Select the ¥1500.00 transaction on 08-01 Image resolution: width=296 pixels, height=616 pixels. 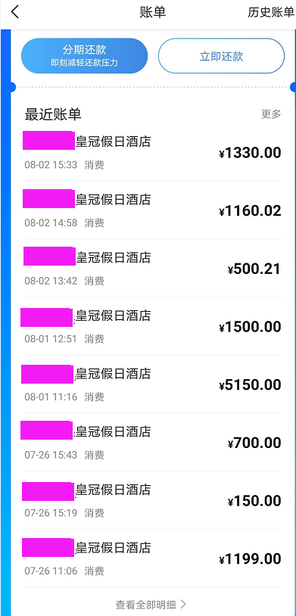coord(152,326)
